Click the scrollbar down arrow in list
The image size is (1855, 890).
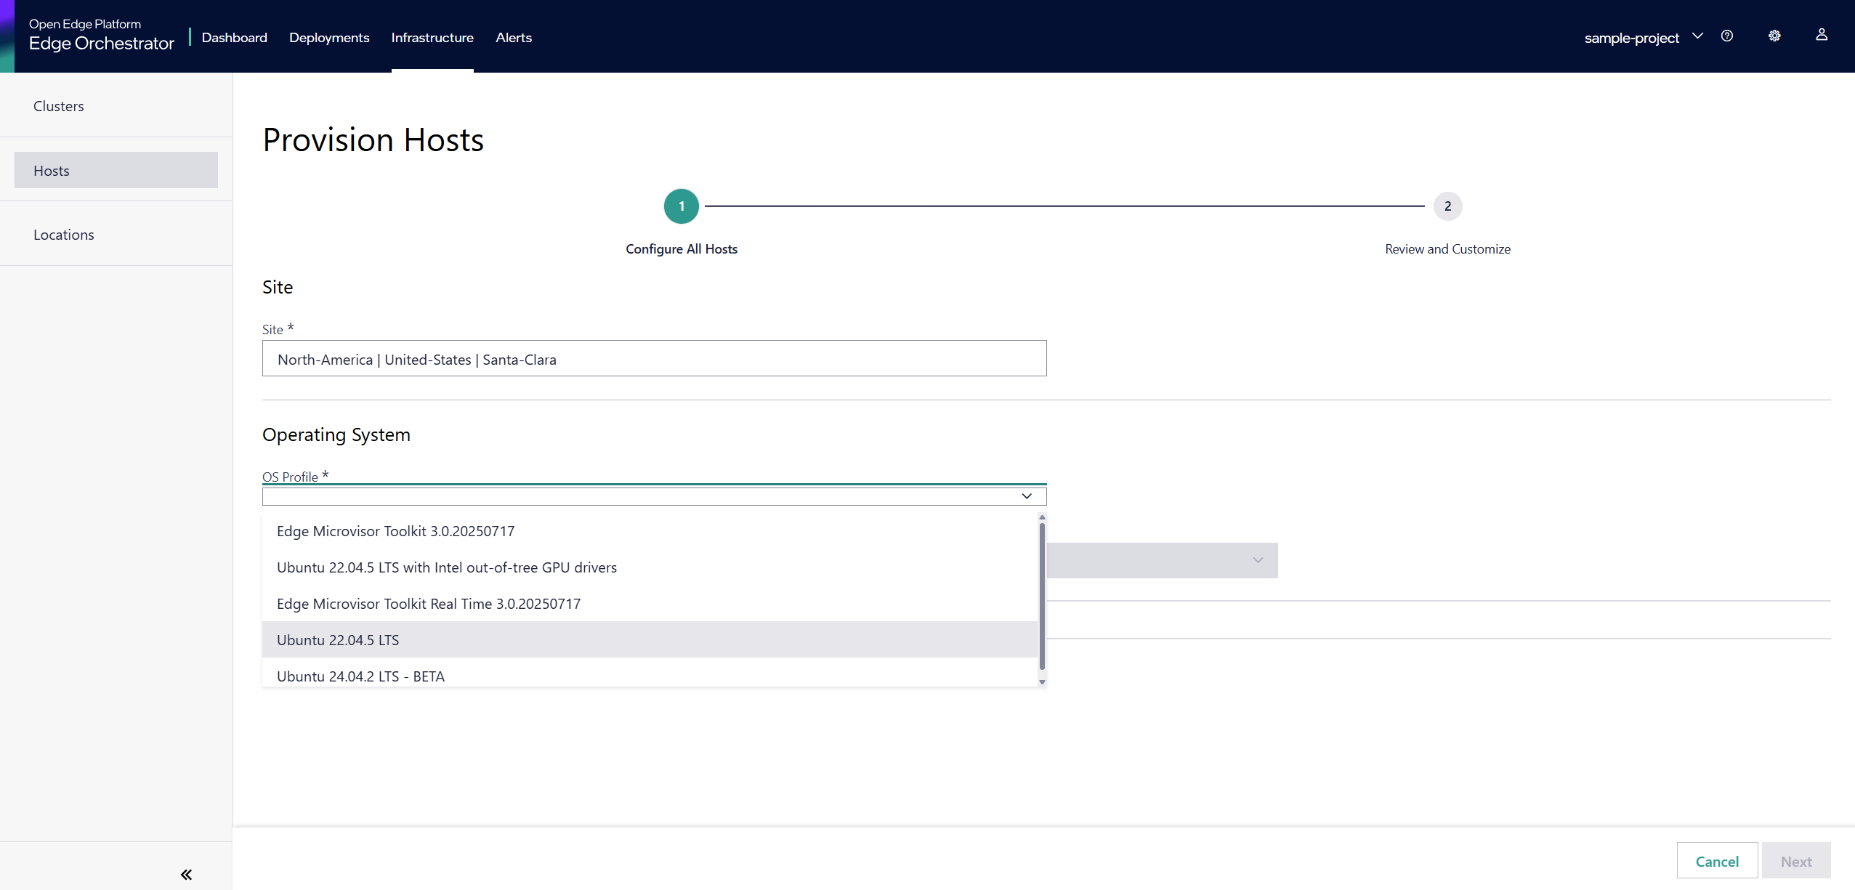click(1042, 682)
